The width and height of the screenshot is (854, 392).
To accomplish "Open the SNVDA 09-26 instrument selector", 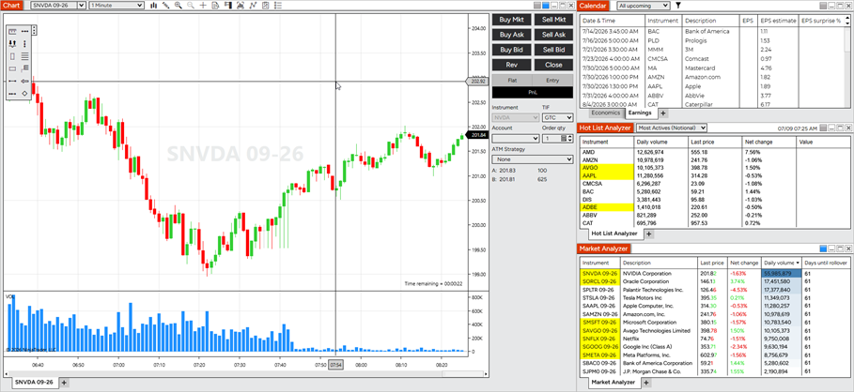I will [x=58, y=6].
